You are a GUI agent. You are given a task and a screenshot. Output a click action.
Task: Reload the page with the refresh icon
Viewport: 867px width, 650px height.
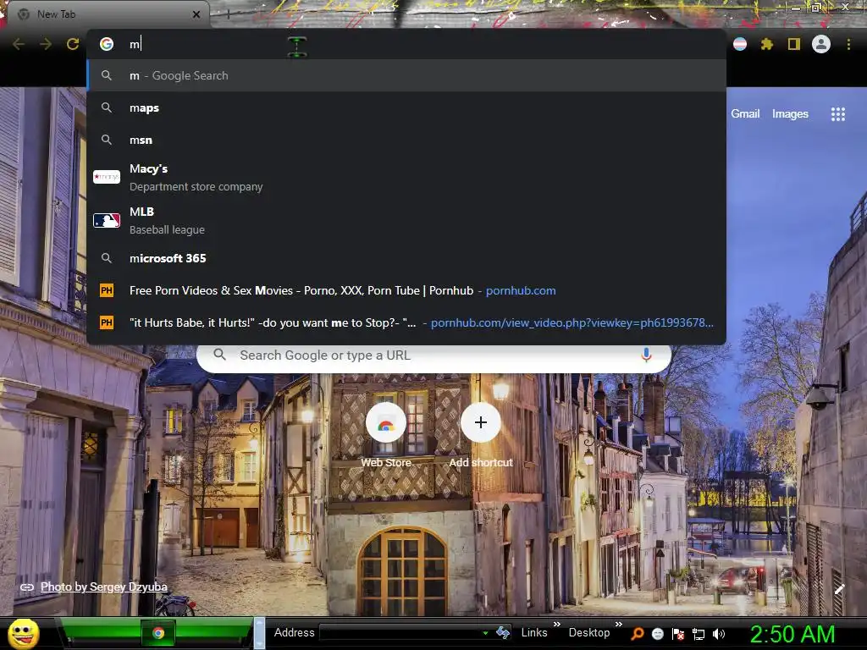(x=73, y=44)
